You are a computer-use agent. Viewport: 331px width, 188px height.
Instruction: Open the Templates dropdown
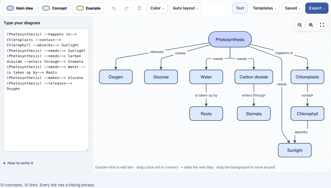click(x=264, y=8)
